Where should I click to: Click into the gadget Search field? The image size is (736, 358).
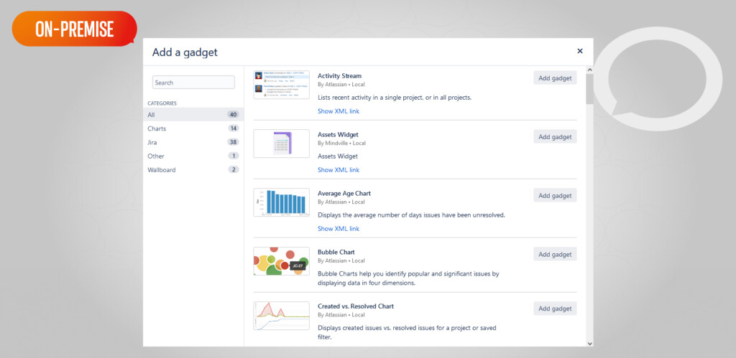[x=193, y=83]
